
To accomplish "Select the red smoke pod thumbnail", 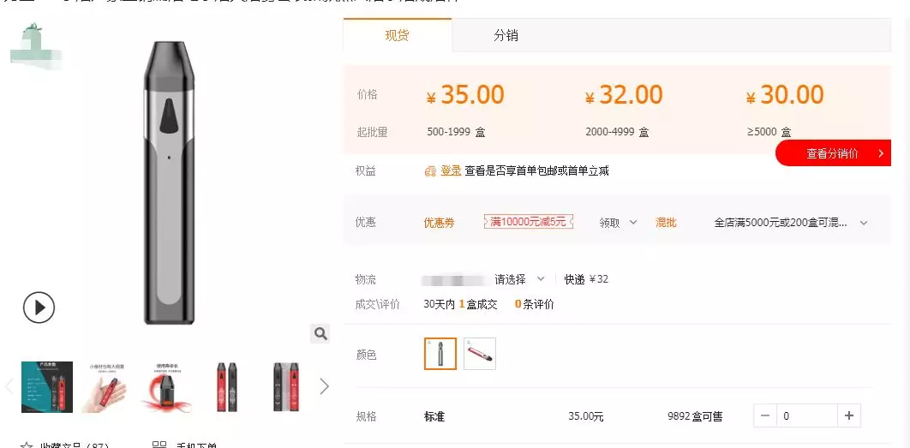I will (168, 387).
